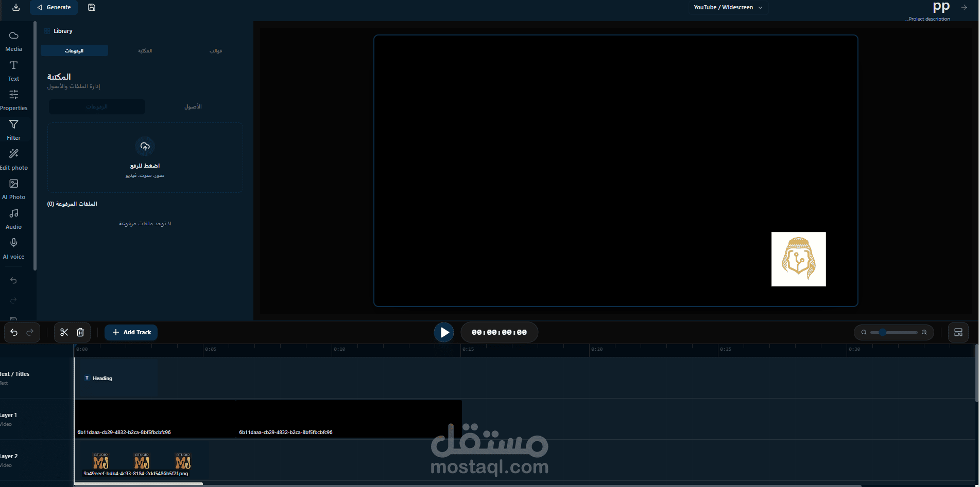Click the upload cloud icon

coord(145,147)
